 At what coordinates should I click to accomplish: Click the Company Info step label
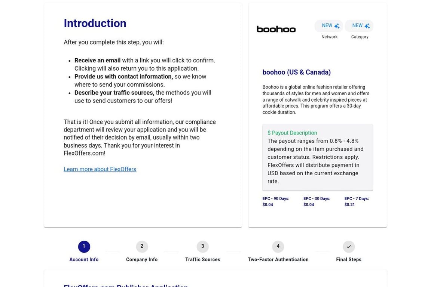click(x=142, y=260)
